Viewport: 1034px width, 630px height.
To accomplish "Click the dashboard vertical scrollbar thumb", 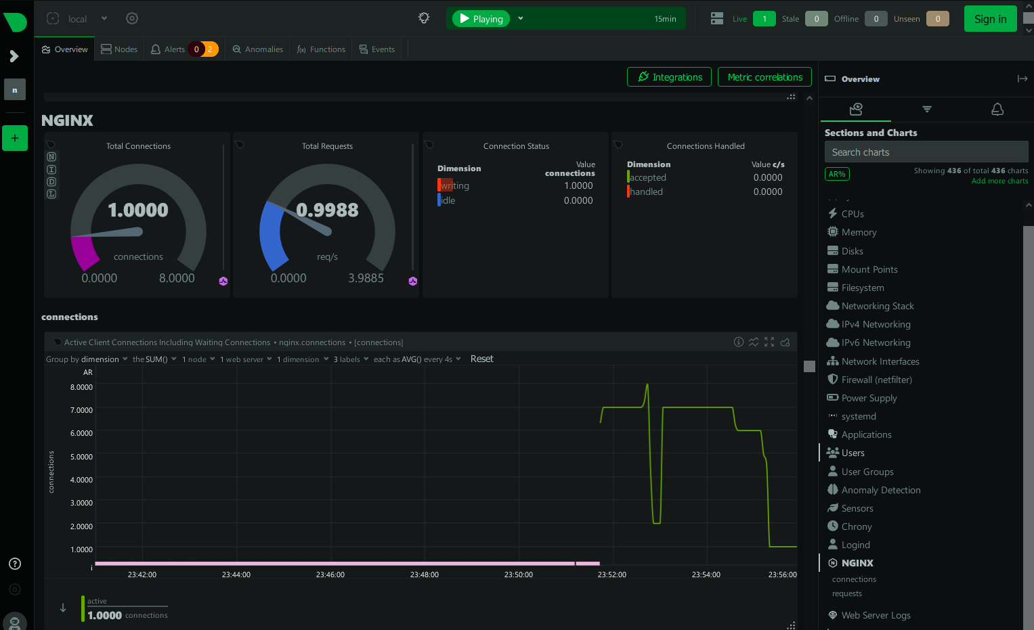I will pos(809,366).
